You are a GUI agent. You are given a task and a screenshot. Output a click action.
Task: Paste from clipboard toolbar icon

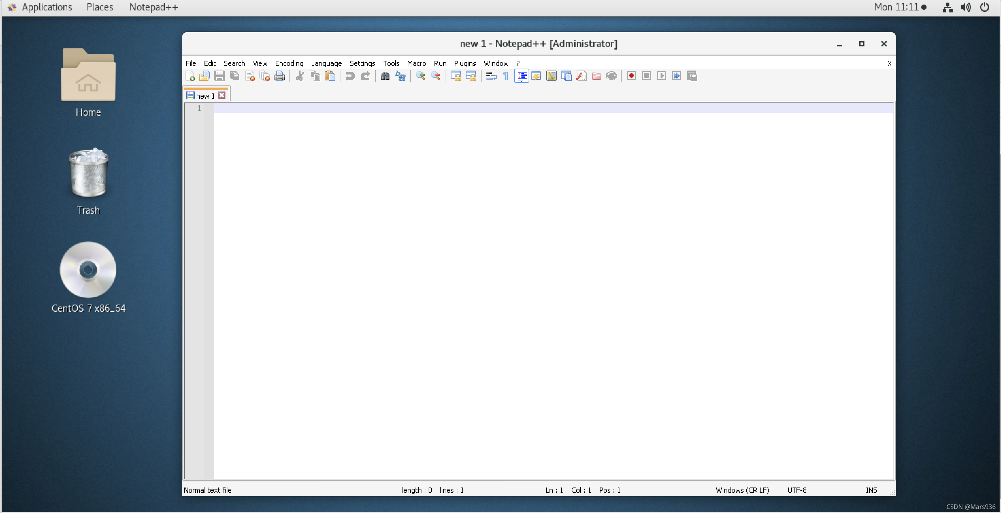point(330,76)
